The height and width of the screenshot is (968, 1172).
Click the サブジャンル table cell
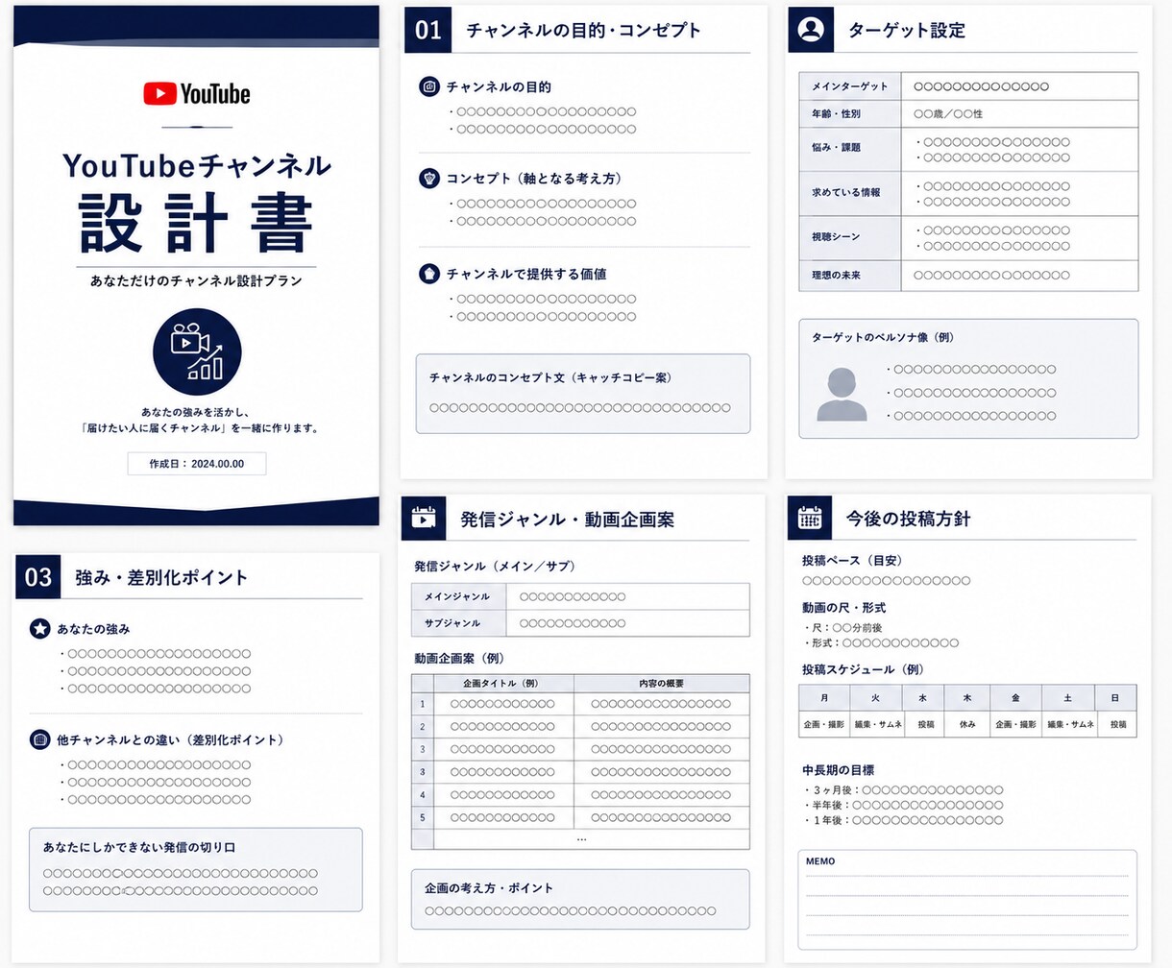[458, 623]
